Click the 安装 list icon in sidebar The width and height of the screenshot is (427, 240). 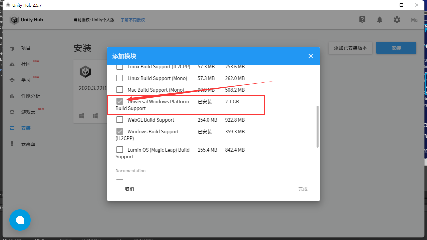[12, 128]
